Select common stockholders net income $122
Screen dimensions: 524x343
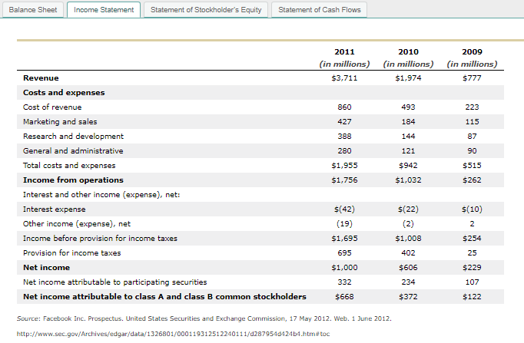point(472,297)
